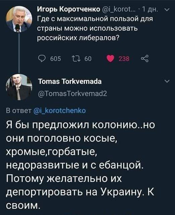Open the Tomas Torkvemada display name
The width and height of the screenshot is (175, 215).
pos(70,82)
